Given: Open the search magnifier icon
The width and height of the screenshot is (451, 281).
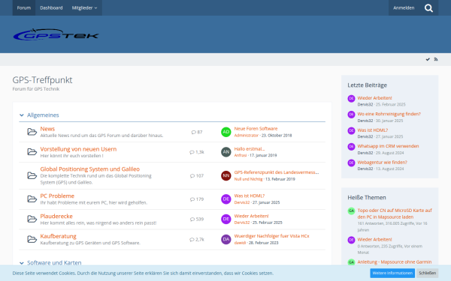Looking at the screenshot, I should (x=428, y=8).
